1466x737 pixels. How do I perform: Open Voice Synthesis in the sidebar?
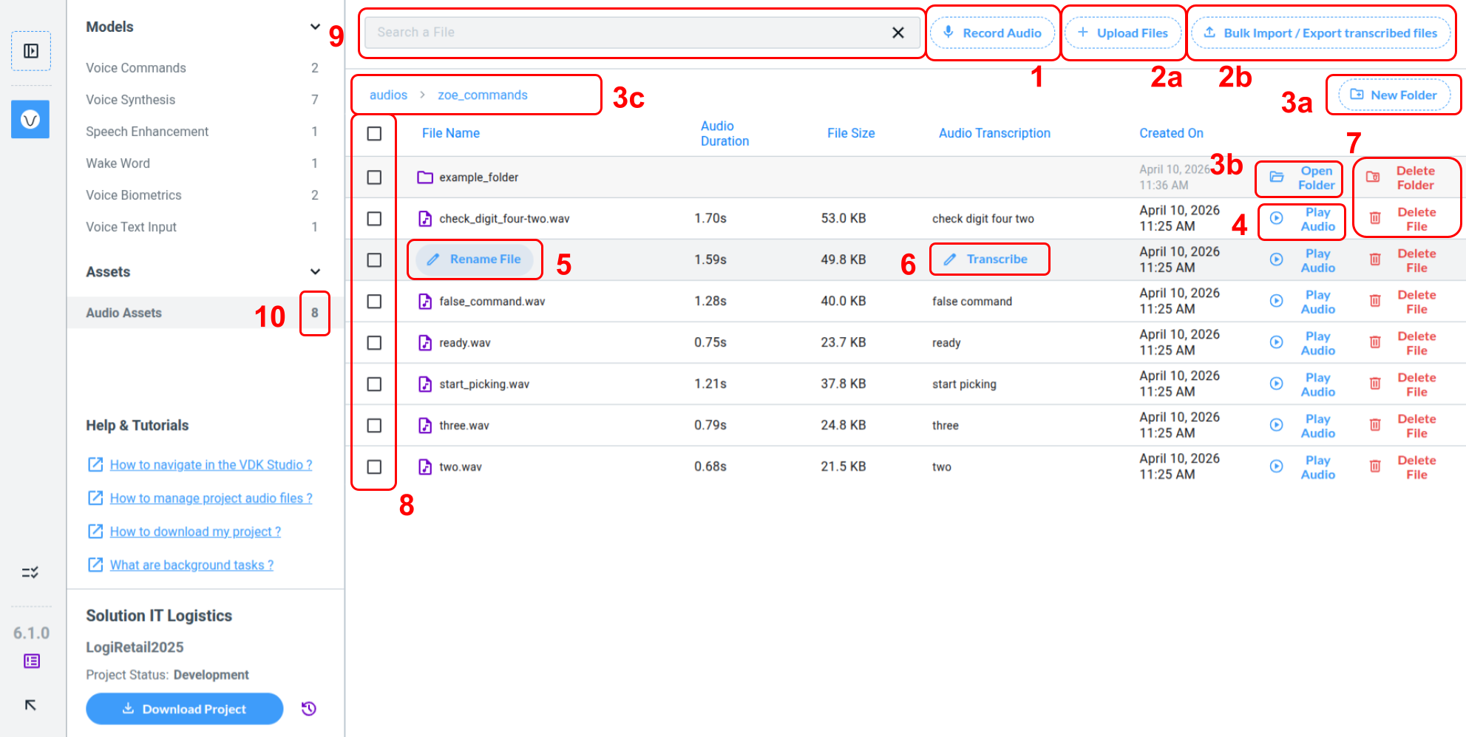pyautogui.click(x=131, y=100)
